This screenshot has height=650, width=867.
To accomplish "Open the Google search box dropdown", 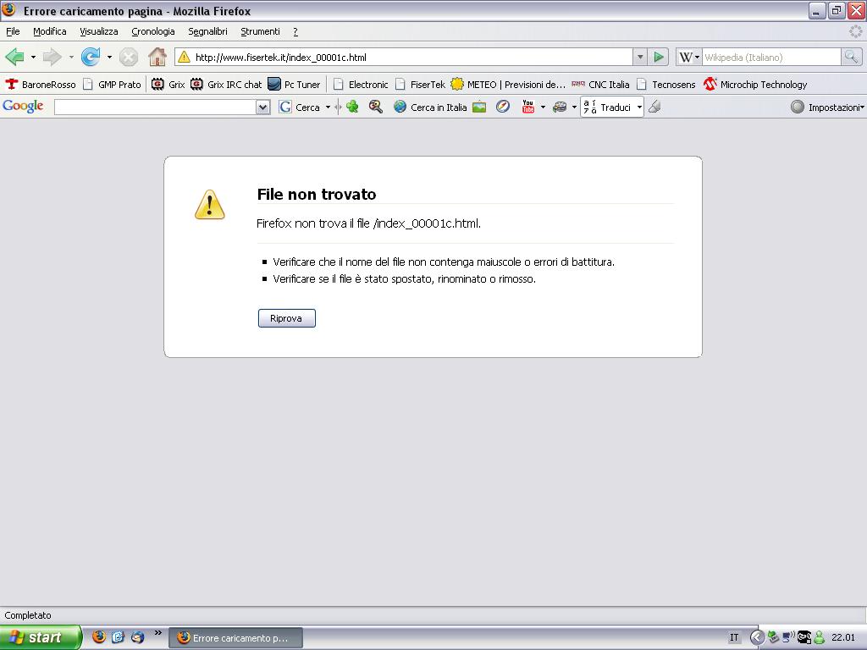I will point(262,107).
